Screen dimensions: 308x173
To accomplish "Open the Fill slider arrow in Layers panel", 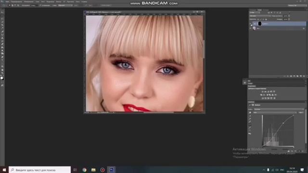I will 289,19.
